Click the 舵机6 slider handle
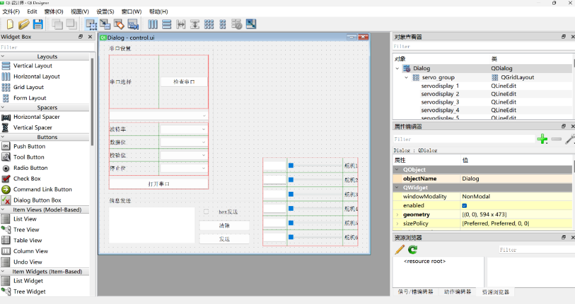Image resolution: width=575 pixels, height=304 pixels. tap(291, 237)
